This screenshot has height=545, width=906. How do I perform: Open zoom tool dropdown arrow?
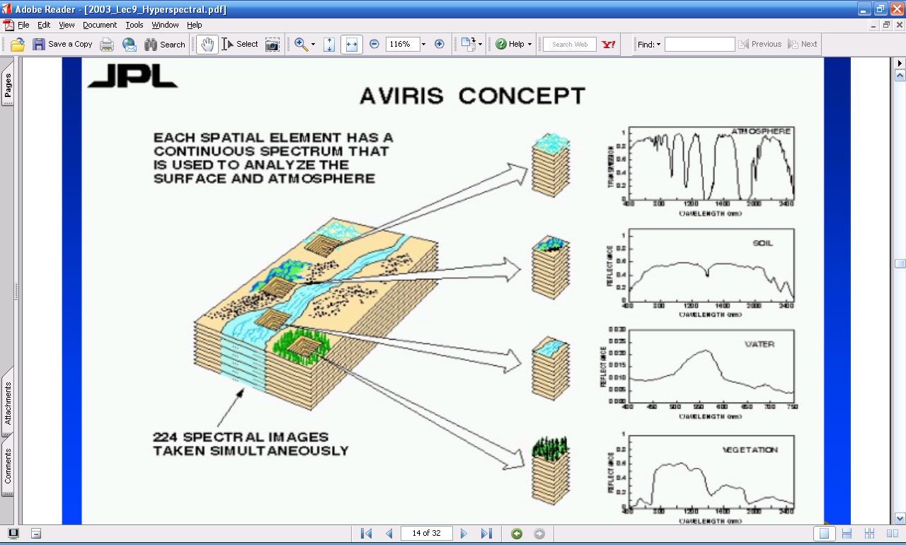[314, 44]
